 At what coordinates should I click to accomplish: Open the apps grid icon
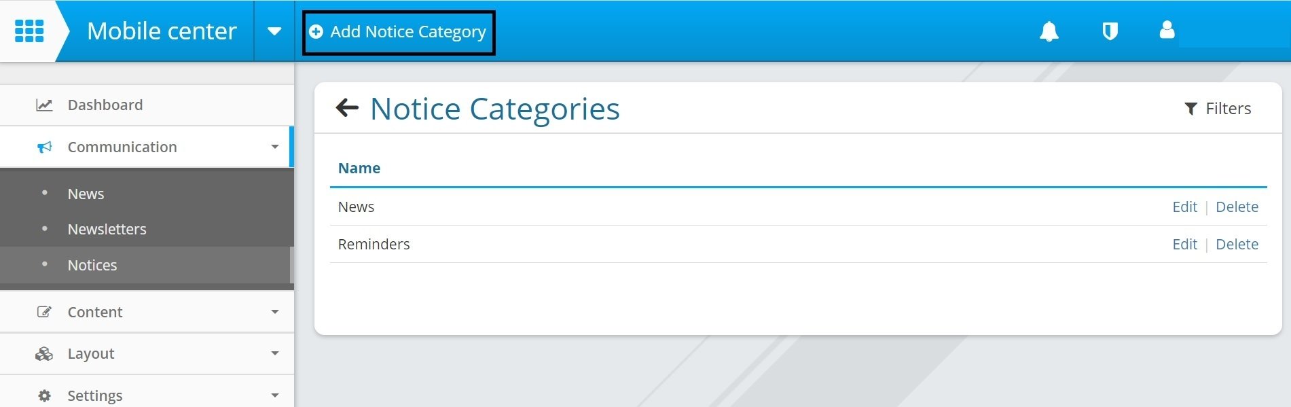click(29, 31)
